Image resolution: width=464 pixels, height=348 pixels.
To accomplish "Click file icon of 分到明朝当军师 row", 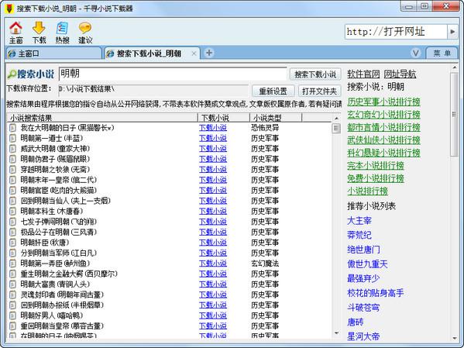I will [x=12, y=253].
